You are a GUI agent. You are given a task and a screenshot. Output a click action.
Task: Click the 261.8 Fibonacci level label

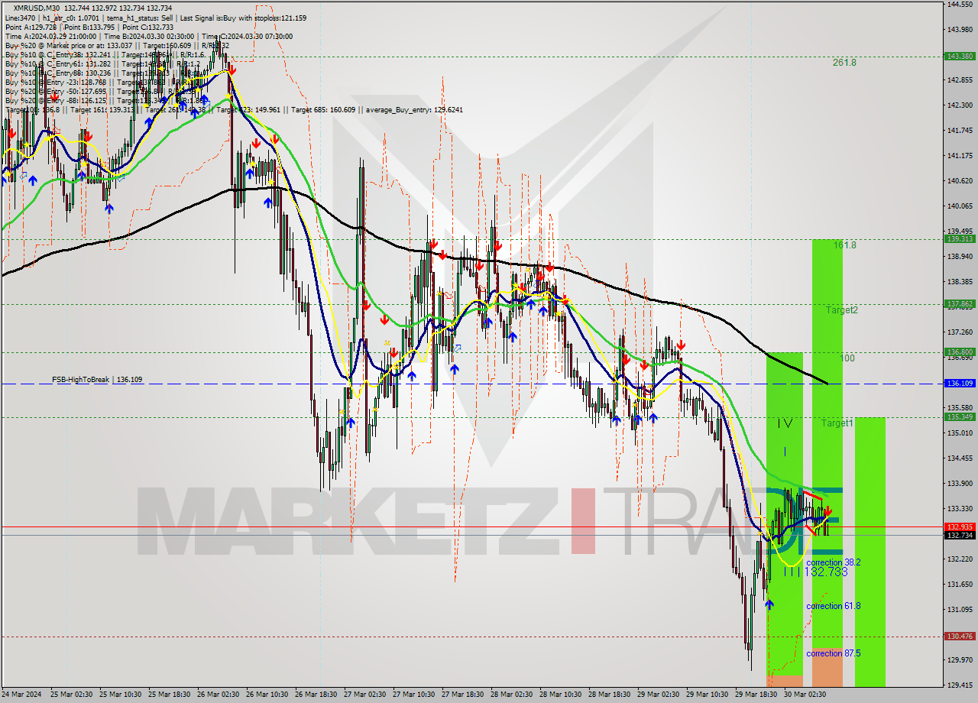[x=844, y=63]
